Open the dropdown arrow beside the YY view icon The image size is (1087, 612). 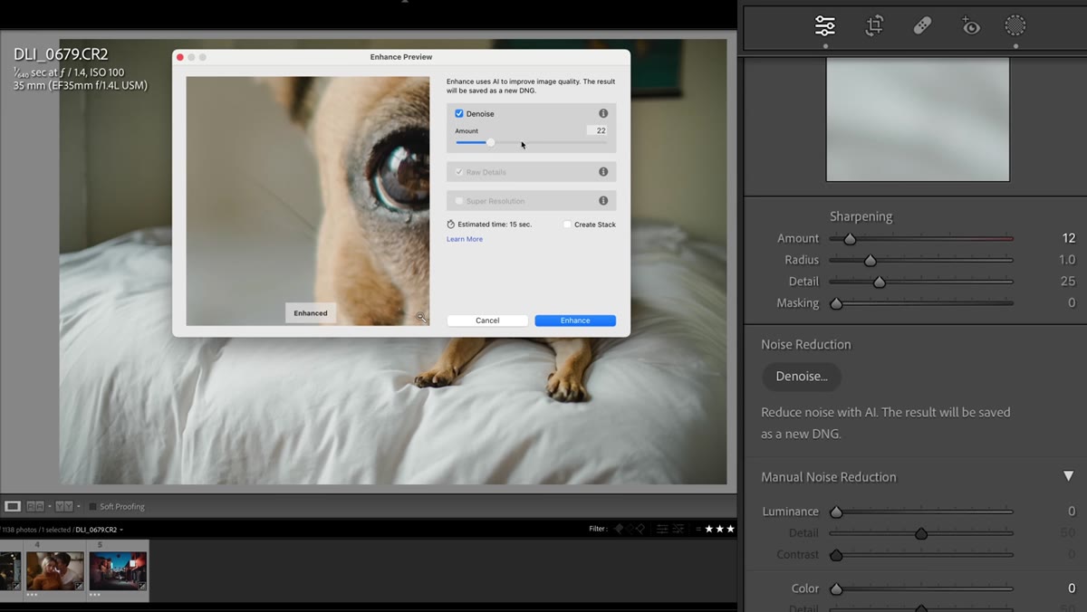pos(78,506)
